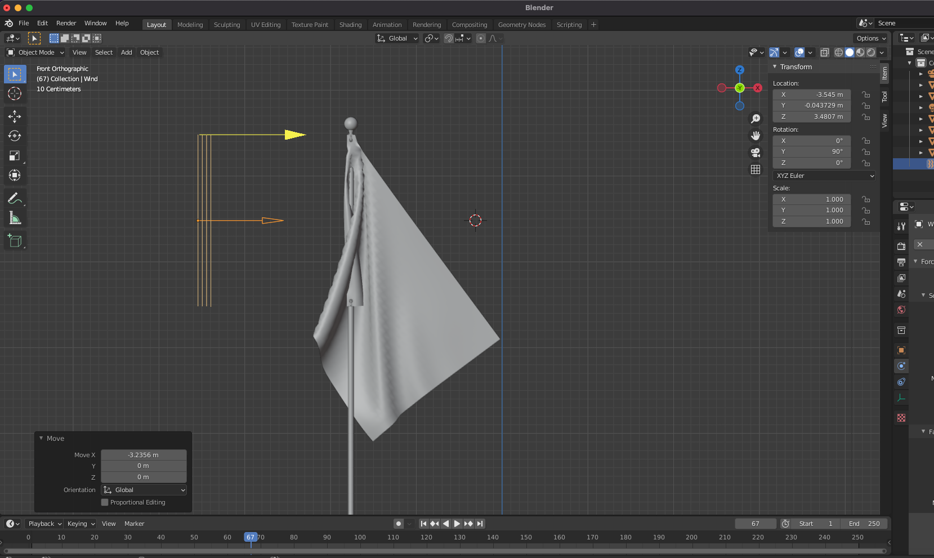Switch to rendered viewport shading

871,52
